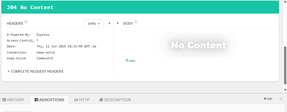Select the keep-alive connection value
The height and width of the screenshot is (112, 287).
pyautogui.click(x=46, y=52)
